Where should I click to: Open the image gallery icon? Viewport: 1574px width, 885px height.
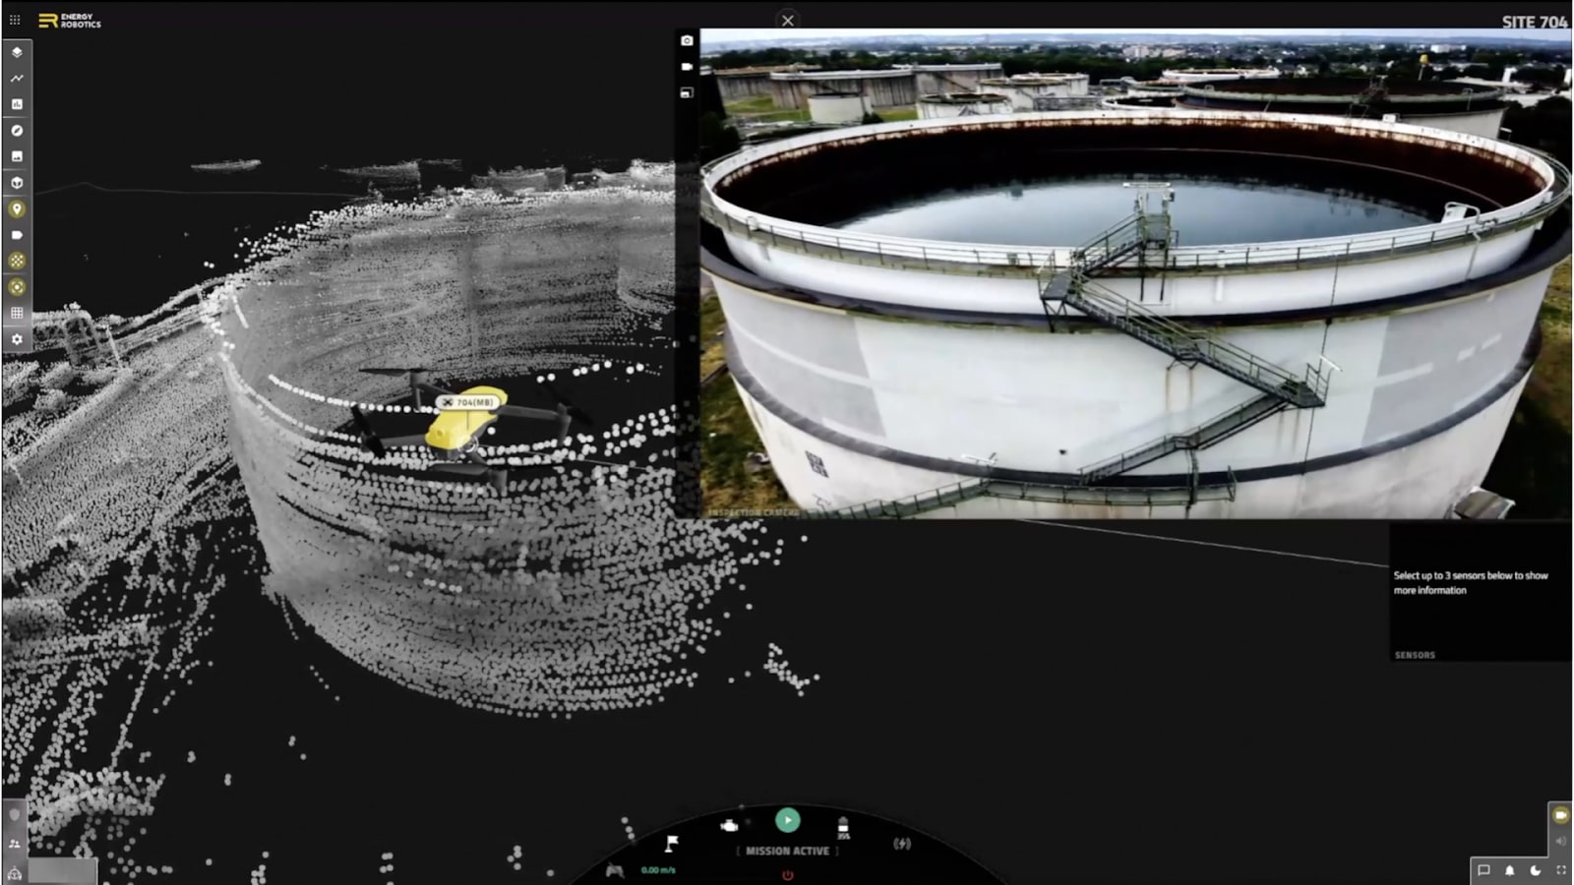click(x=17, y=156)
